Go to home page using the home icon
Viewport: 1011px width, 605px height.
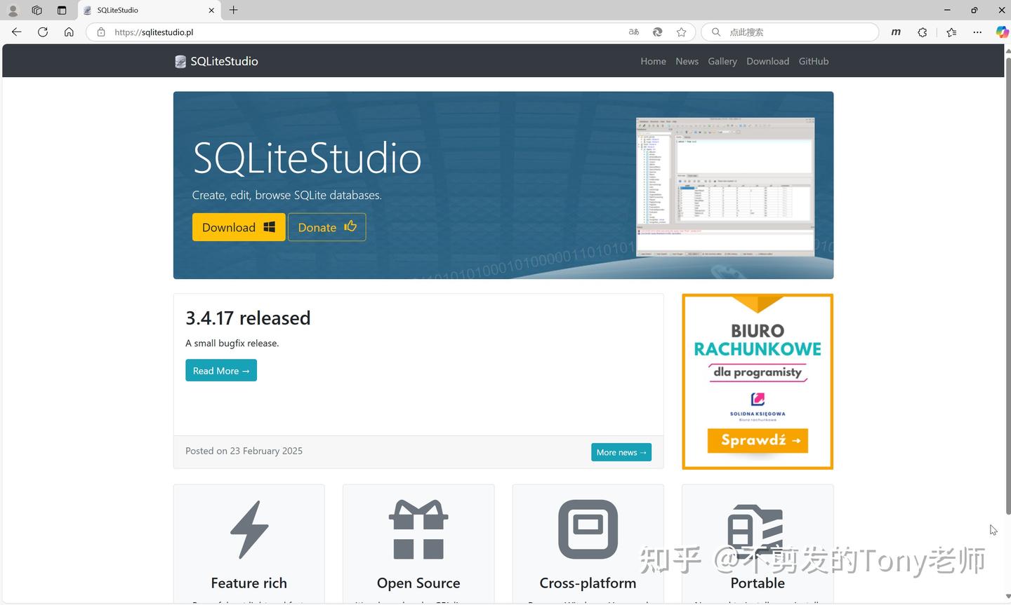(x=68, y=32)
